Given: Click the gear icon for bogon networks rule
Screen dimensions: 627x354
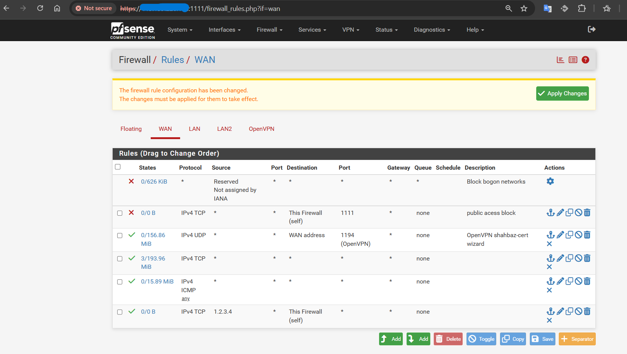Looking at the screenshot, I should tap(550, 181).
